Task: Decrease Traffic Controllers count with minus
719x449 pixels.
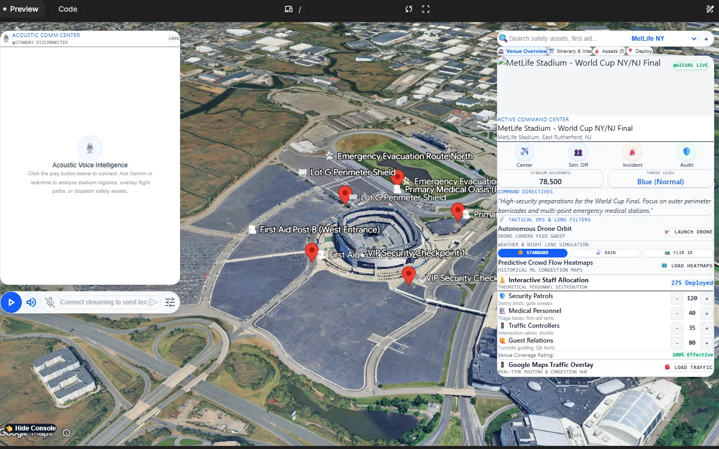Action: click(x=677, y=328)
